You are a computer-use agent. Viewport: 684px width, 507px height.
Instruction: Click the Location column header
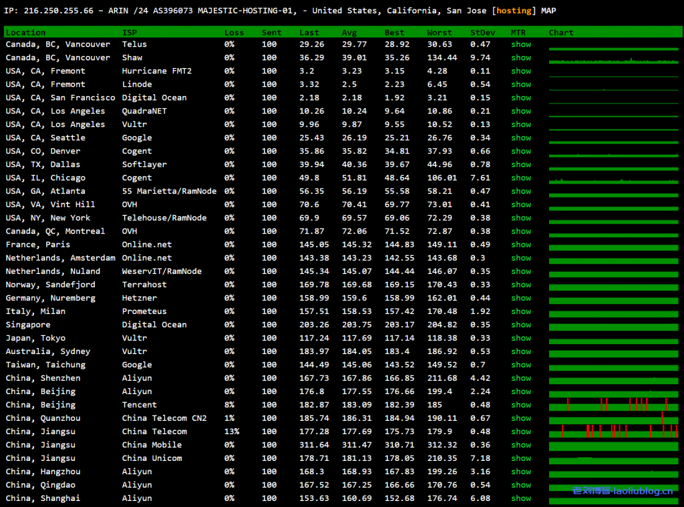point(25,32)
